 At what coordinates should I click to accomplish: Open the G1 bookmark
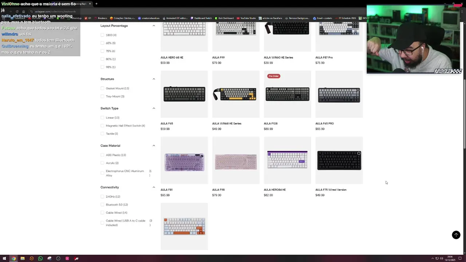(88, 18)
